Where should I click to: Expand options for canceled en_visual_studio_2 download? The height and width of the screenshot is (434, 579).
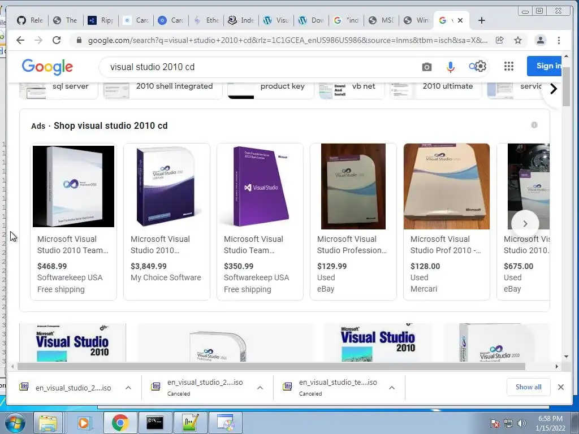(x=260, y=388)
